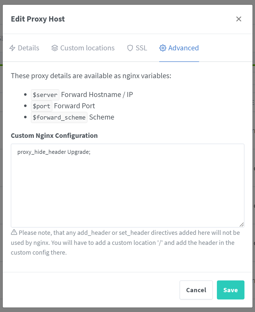Click the lightning bolt icon beside Details

tap(12, 48)
